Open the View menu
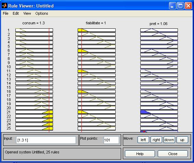This screenshot has height=163, width=194. coord(27,13)
